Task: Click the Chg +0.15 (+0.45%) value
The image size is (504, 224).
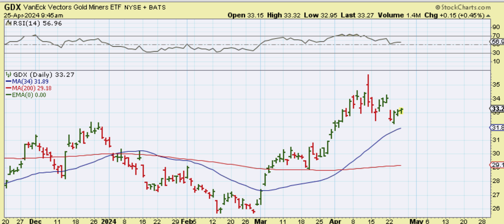Action: 454,15
